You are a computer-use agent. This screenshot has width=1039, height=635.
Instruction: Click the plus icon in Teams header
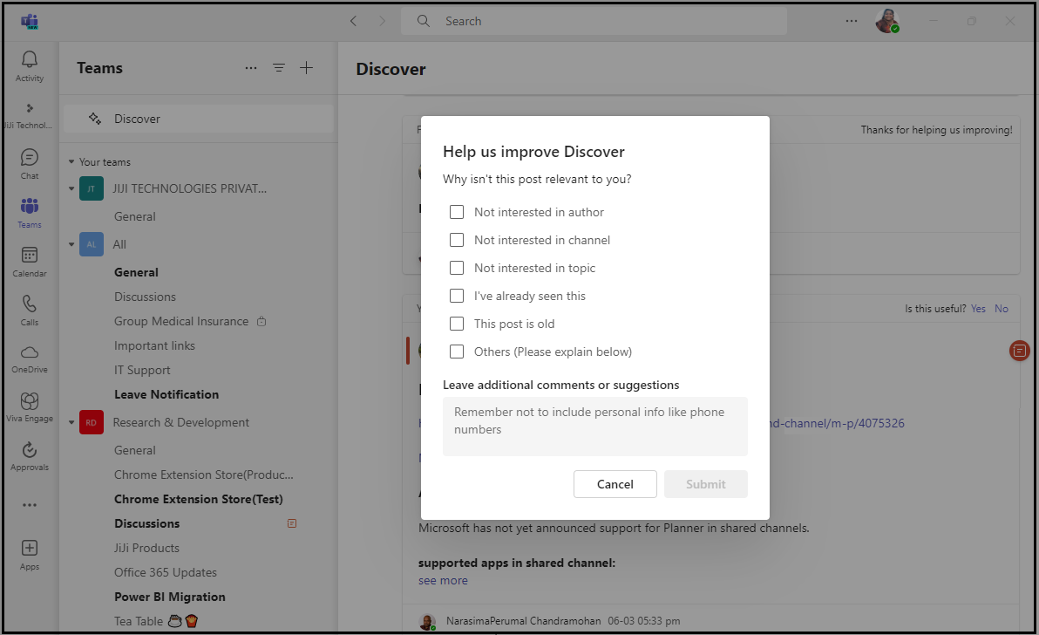tap(306, 68)
